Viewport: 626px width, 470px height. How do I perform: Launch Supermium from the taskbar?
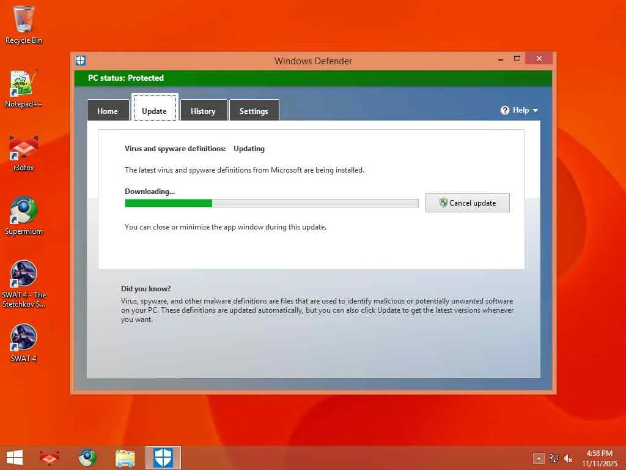[87, 458]
